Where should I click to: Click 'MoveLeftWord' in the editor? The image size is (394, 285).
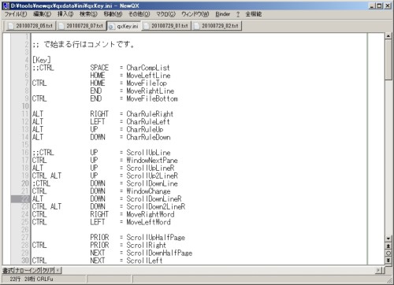click(x=148, y=222)
